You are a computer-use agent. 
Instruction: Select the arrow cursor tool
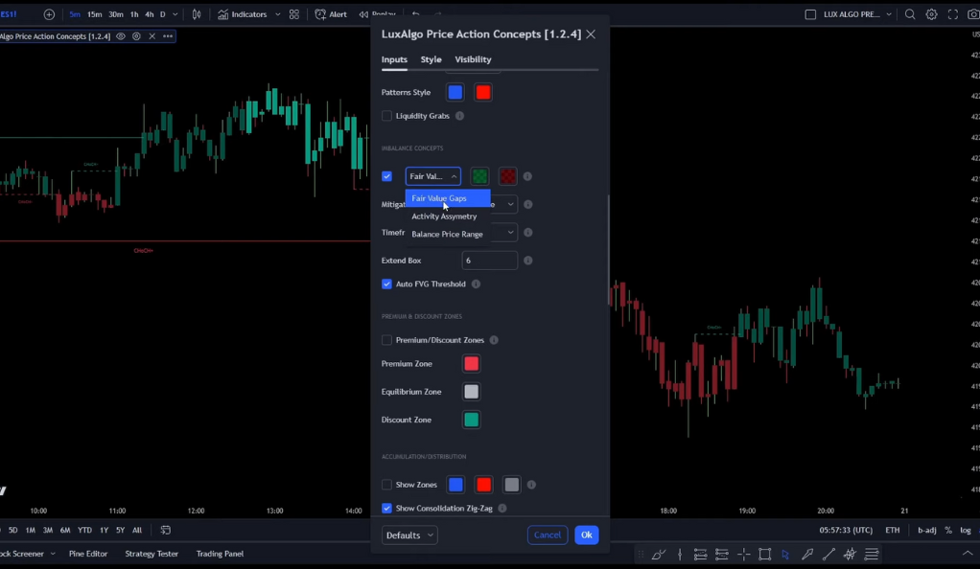point(785,554)
